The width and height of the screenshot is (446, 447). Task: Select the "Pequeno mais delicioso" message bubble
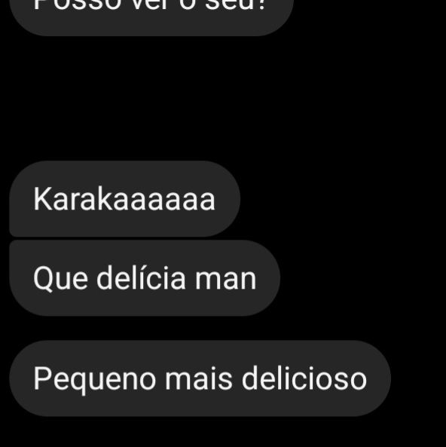(200, 378)
